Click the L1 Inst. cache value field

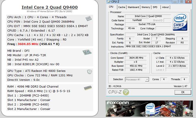(x=177, y=62)
